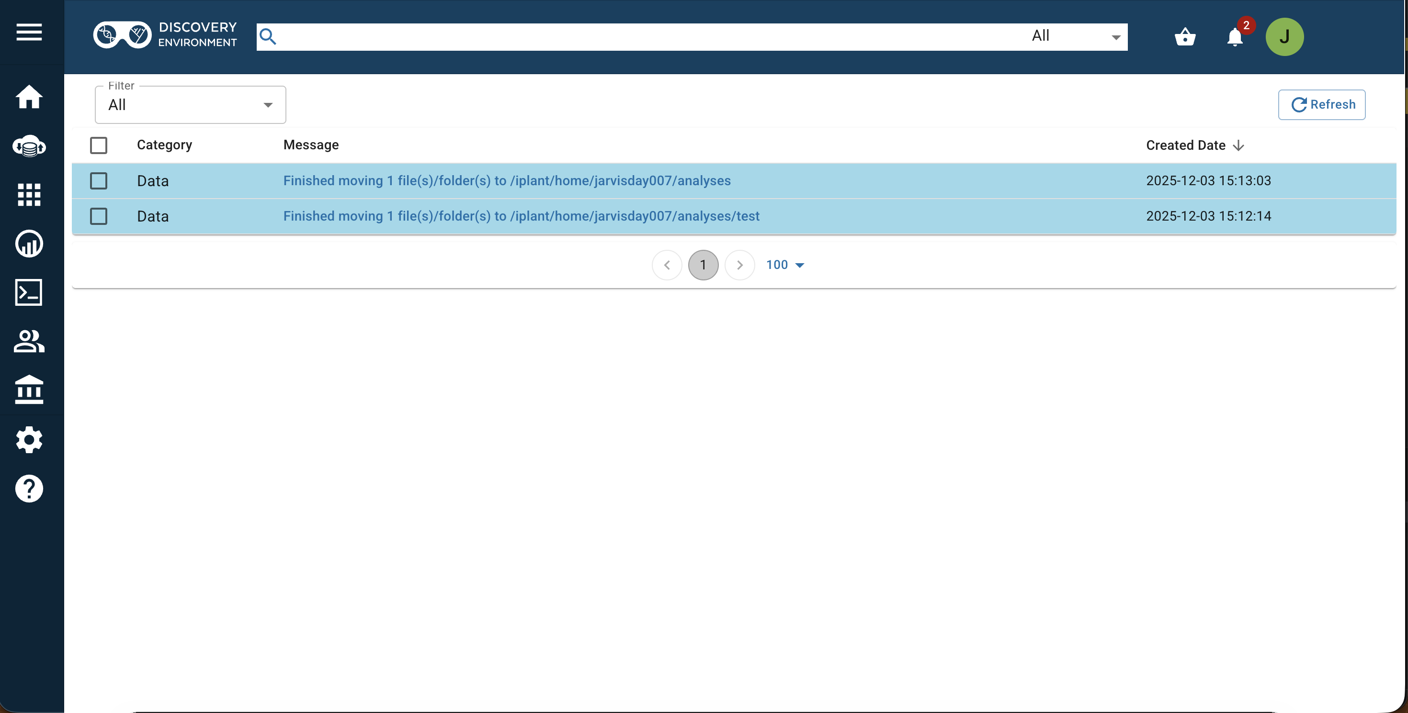This screenshot has width=1408, height=713.
Task: Open the Teams people sidebar icon
Action: pos(29,342)
